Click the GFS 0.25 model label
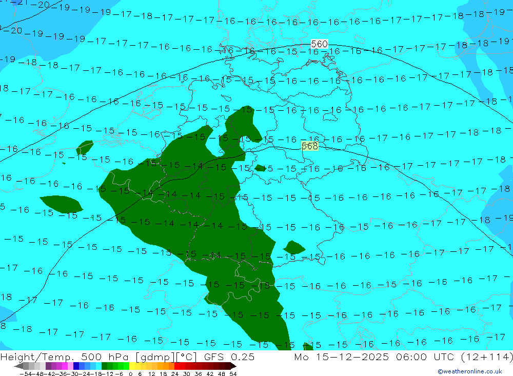The height and width of the screenshot is (376, 513). [x=229, y=357]
